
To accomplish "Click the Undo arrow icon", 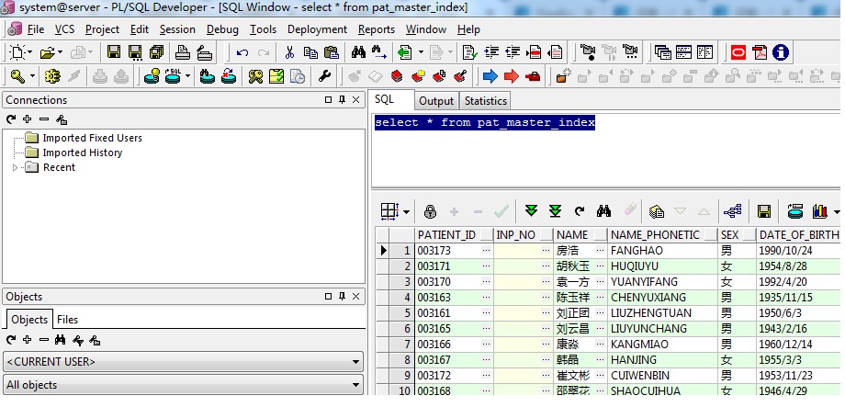I will 242,53.
